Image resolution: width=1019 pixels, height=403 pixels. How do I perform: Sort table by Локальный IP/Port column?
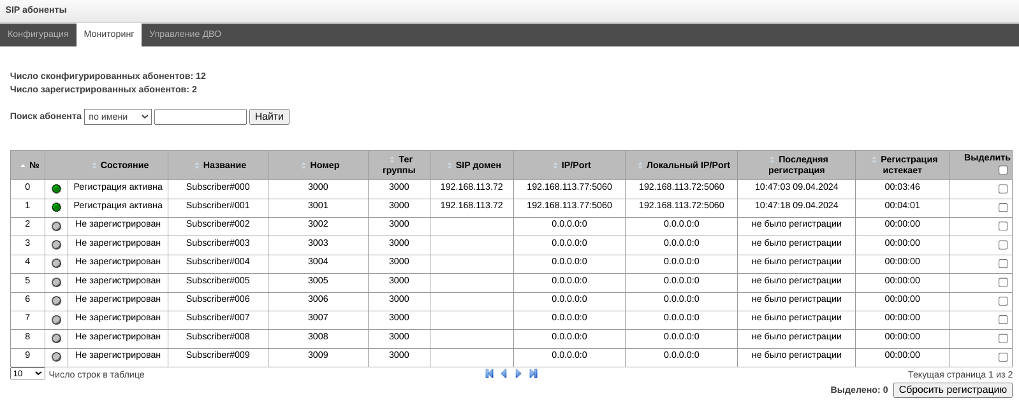(682, 165)
